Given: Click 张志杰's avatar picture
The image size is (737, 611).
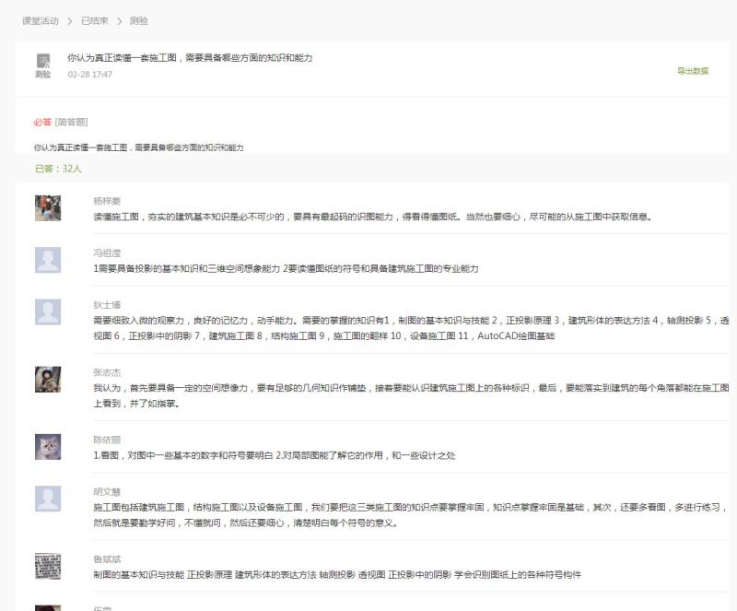Looking at the screenshot, I should (x=48, y=380).
